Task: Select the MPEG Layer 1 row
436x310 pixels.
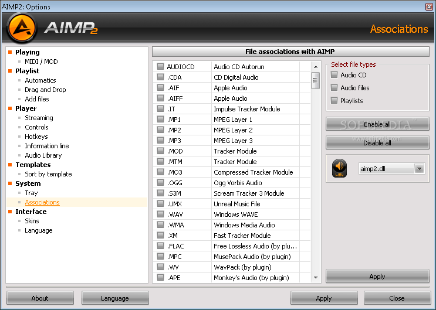Action: [x=232, y=120]
